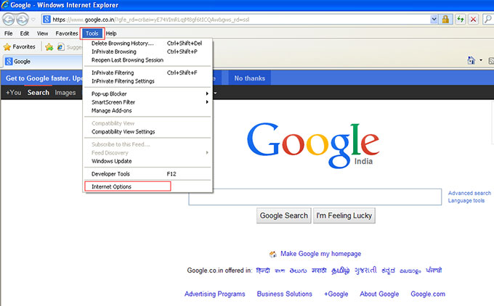This screenshot has height=306, width=494.
Task: Click the site icon in address bar
Action: click(46, 20)
